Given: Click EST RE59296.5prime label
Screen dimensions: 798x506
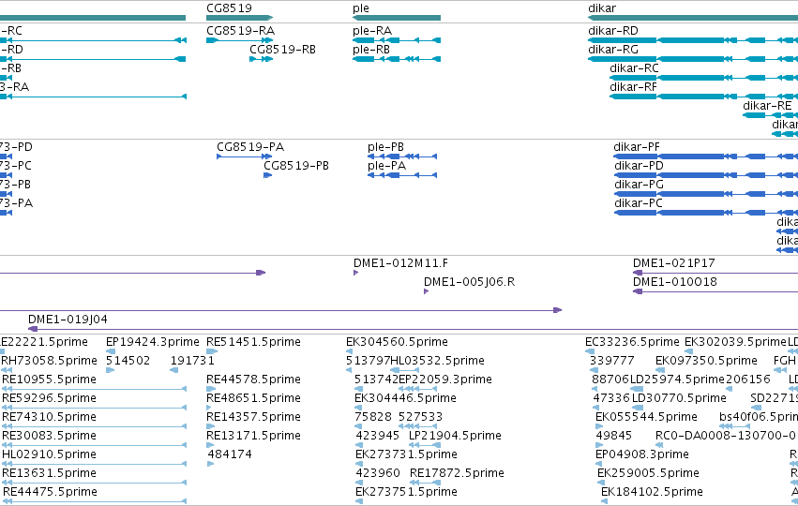Looking at the screenshot, I should pos(49,398).
